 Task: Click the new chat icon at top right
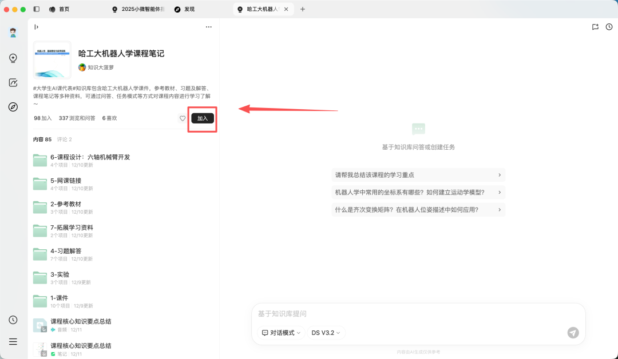coord(595,26)
